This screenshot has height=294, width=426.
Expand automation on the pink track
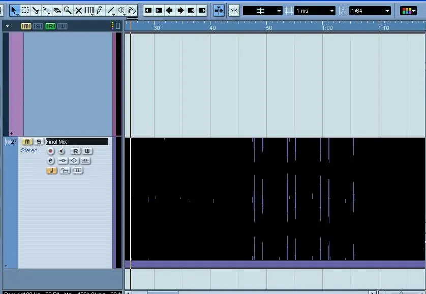11,134
